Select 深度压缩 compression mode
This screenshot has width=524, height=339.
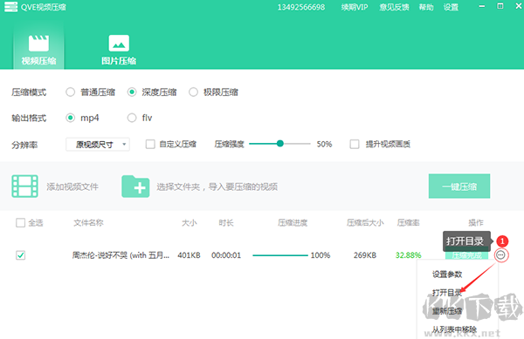[132, 92]
